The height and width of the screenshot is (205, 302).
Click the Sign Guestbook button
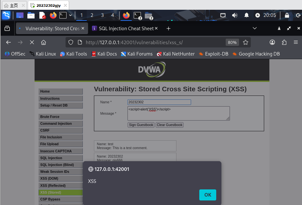point(141,125)
